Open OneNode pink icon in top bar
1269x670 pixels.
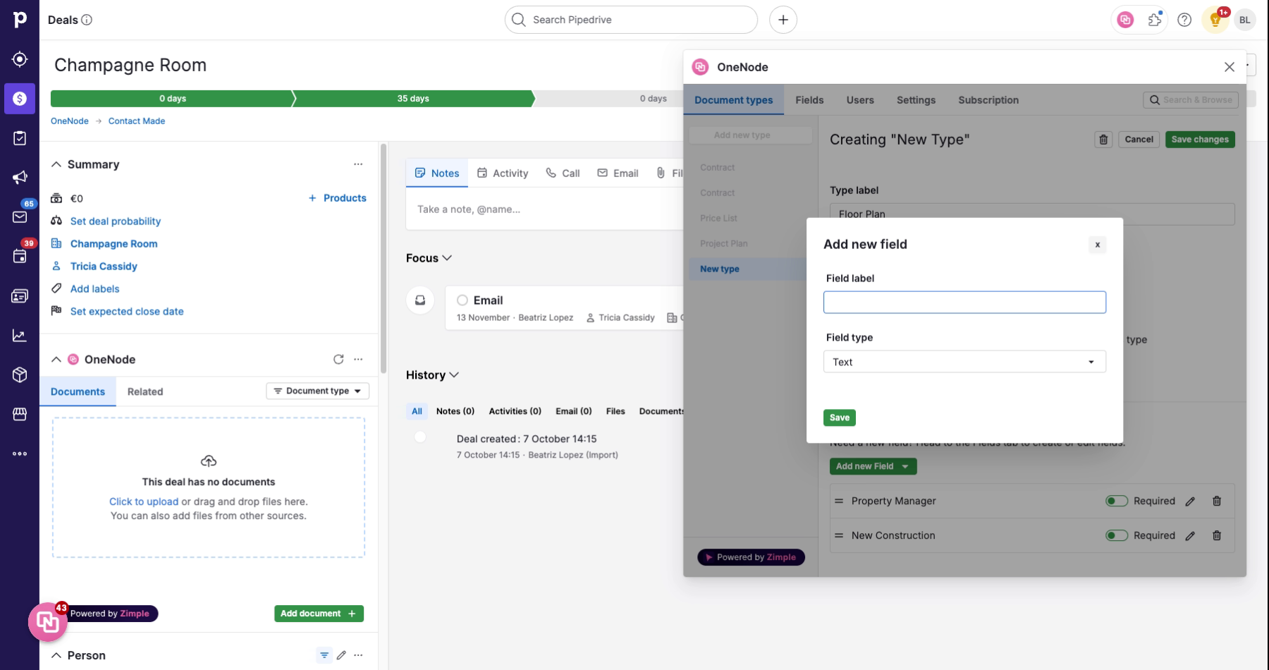tap(1126, 20)
